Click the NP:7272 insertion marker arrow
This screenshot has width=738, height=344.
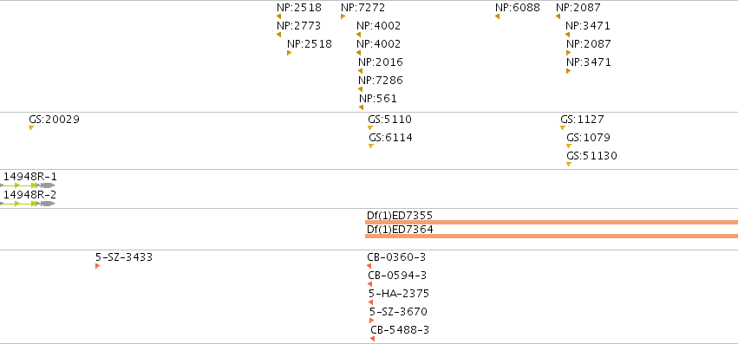343,16
